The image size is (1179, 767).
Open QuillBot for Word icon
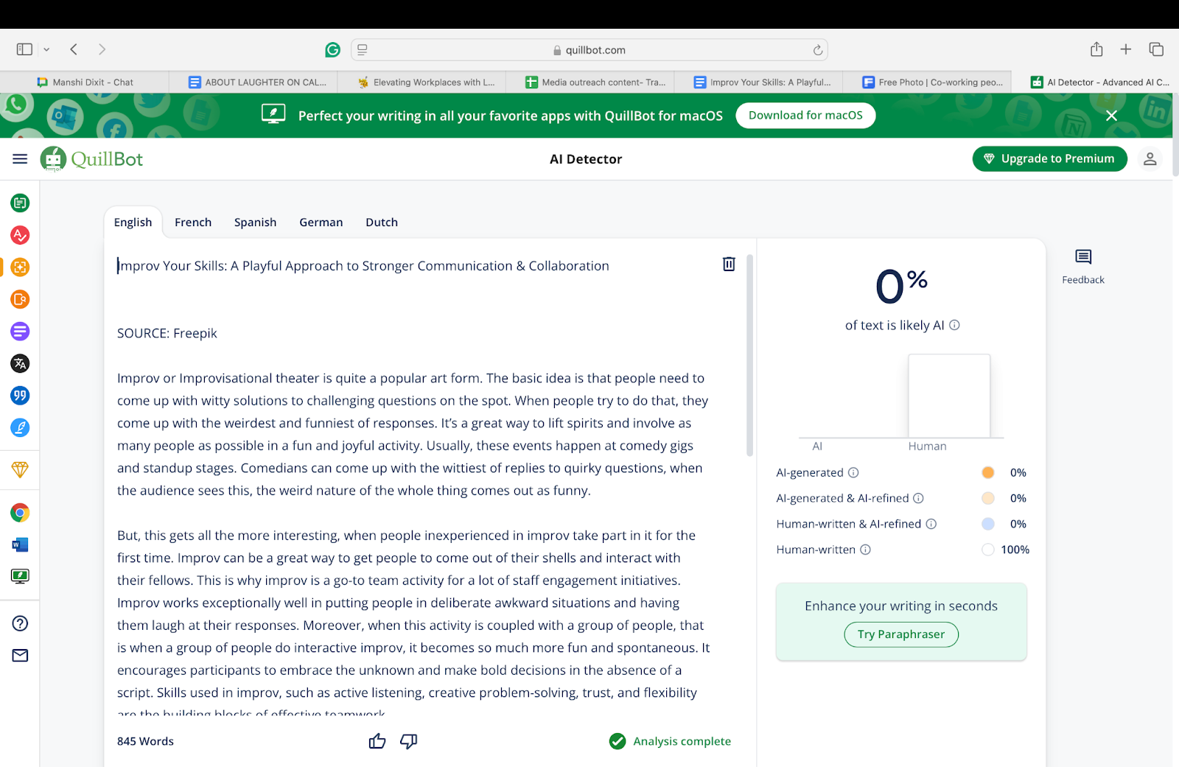pyautogui.click(x=20, y=545)
